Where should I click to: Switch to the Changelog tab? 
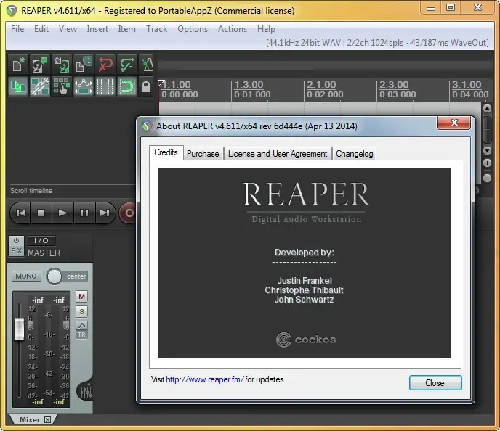pos(354,154)
